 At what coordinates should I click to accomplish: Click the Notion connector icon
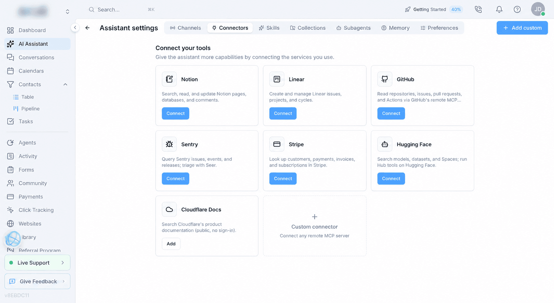coord(169,79)
